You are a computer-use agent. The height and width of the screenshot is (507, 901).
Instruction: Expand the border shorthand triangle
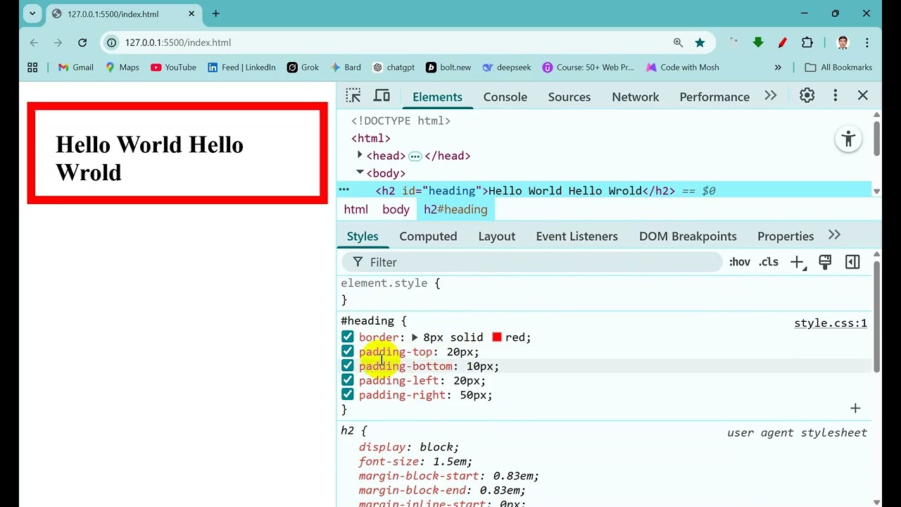[415, 337]
